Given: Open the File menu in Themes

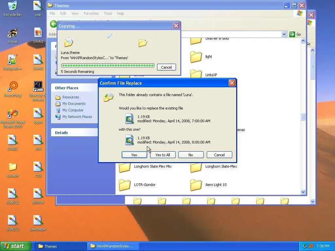Looking at the screenshot, I should point(52,13).
